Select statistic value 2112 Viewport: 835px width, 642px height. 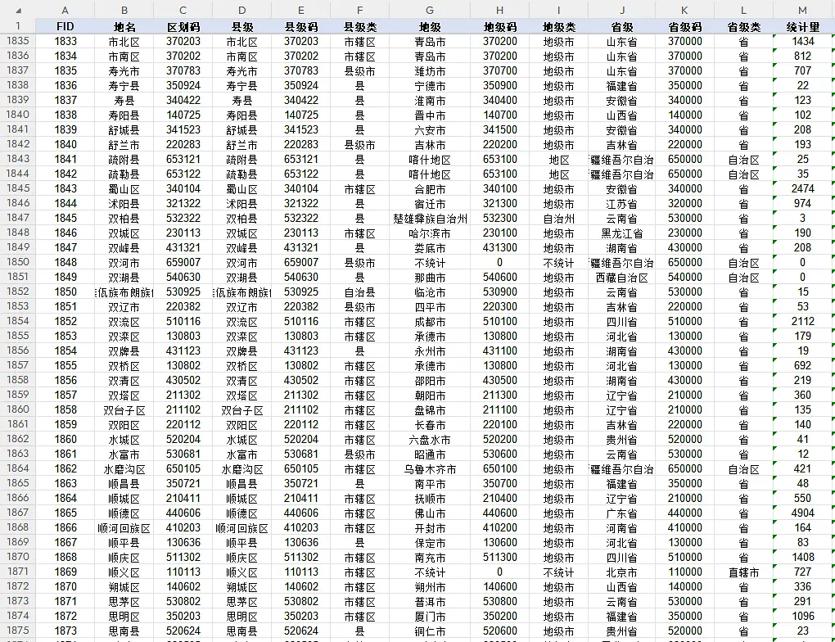coord(802,322)
